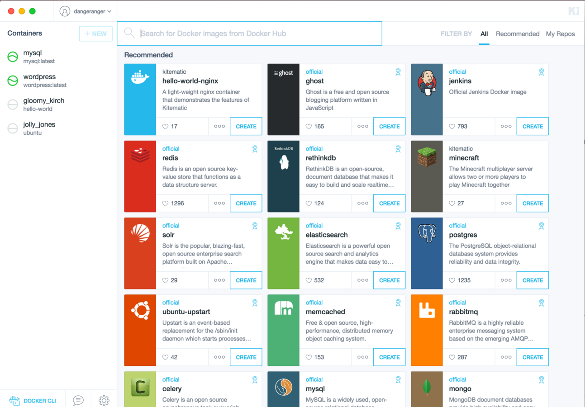Create a solr container
The width and height of the screenshot is (585, 407).
click(x=246, y=280)
